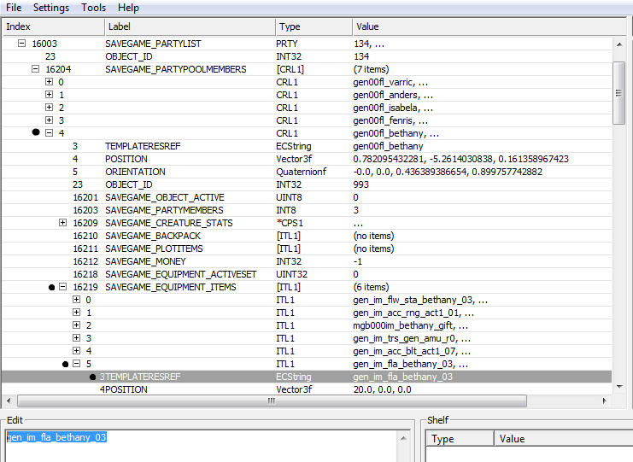Screen dimensions: 633x462
Task: Click the Label column header
Action: pyautogui.click(x=188, y=26)
